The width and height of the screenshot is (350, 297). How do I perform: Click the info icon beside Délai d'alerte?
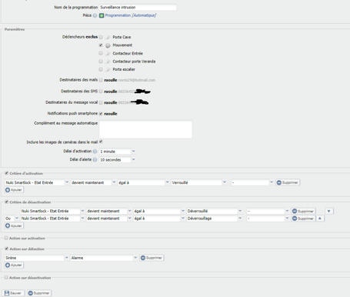95,159
